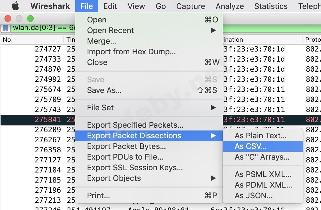
Task: Export as "C" Arrays
Action: point(262,157)
